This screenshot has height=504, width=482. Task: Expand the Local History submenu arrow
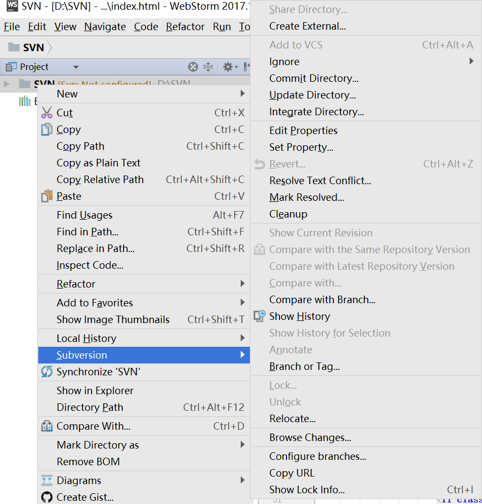242,338
